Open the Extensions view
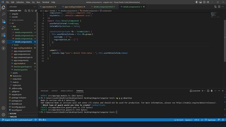This screenshot has width=226, height=127. pos(3,35)
